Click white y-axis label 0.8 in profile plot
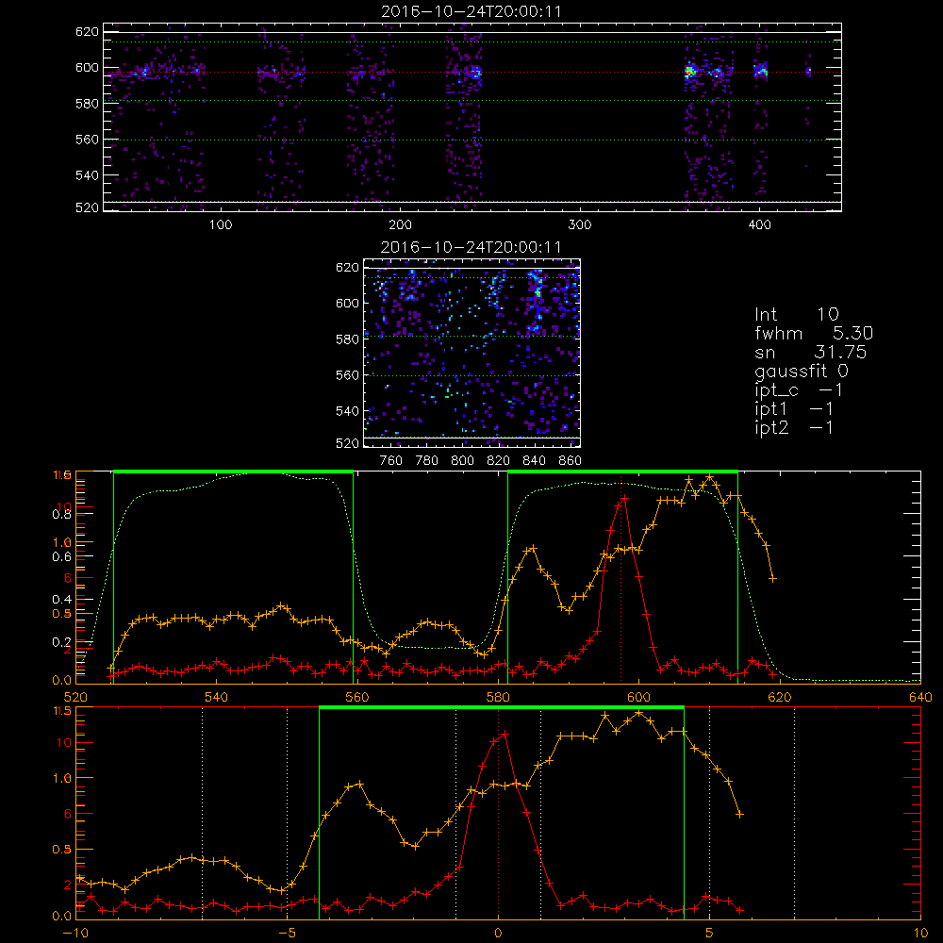 pyautogui.click(x=62, y=515)
